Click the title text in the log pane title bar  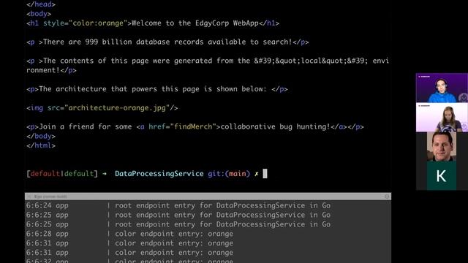point(50,197)
